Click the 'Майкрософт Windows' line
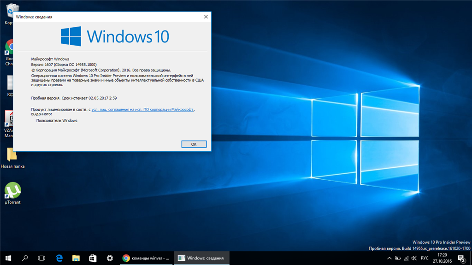472x265 pixels. pos(50,59)
